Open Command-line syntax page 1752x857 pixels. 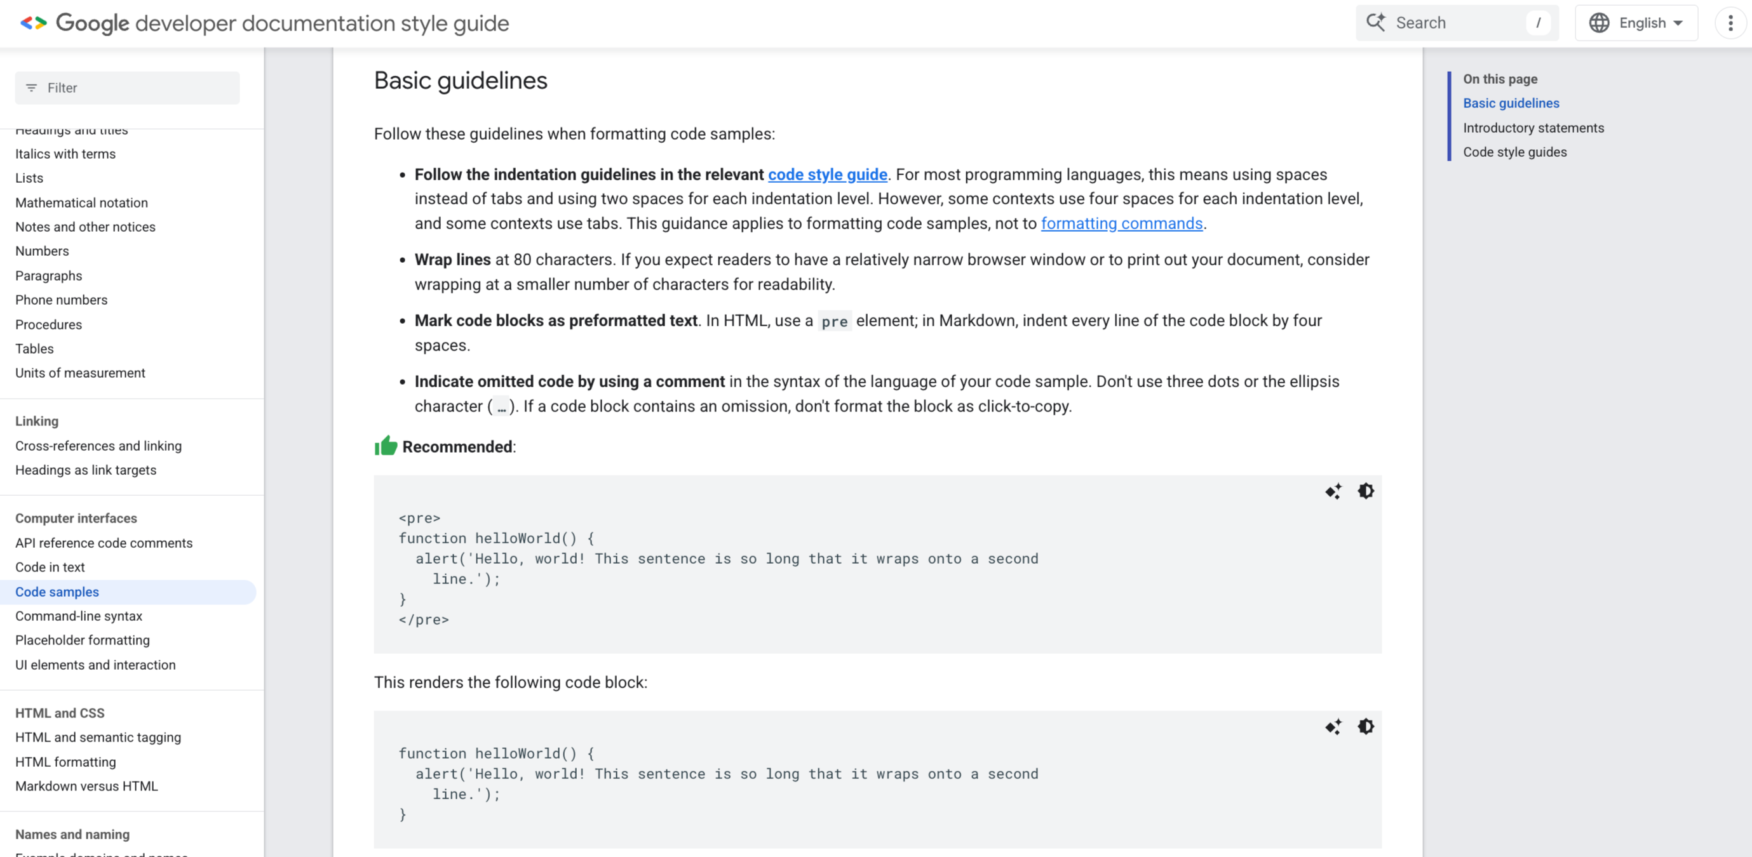coord(79,616)
